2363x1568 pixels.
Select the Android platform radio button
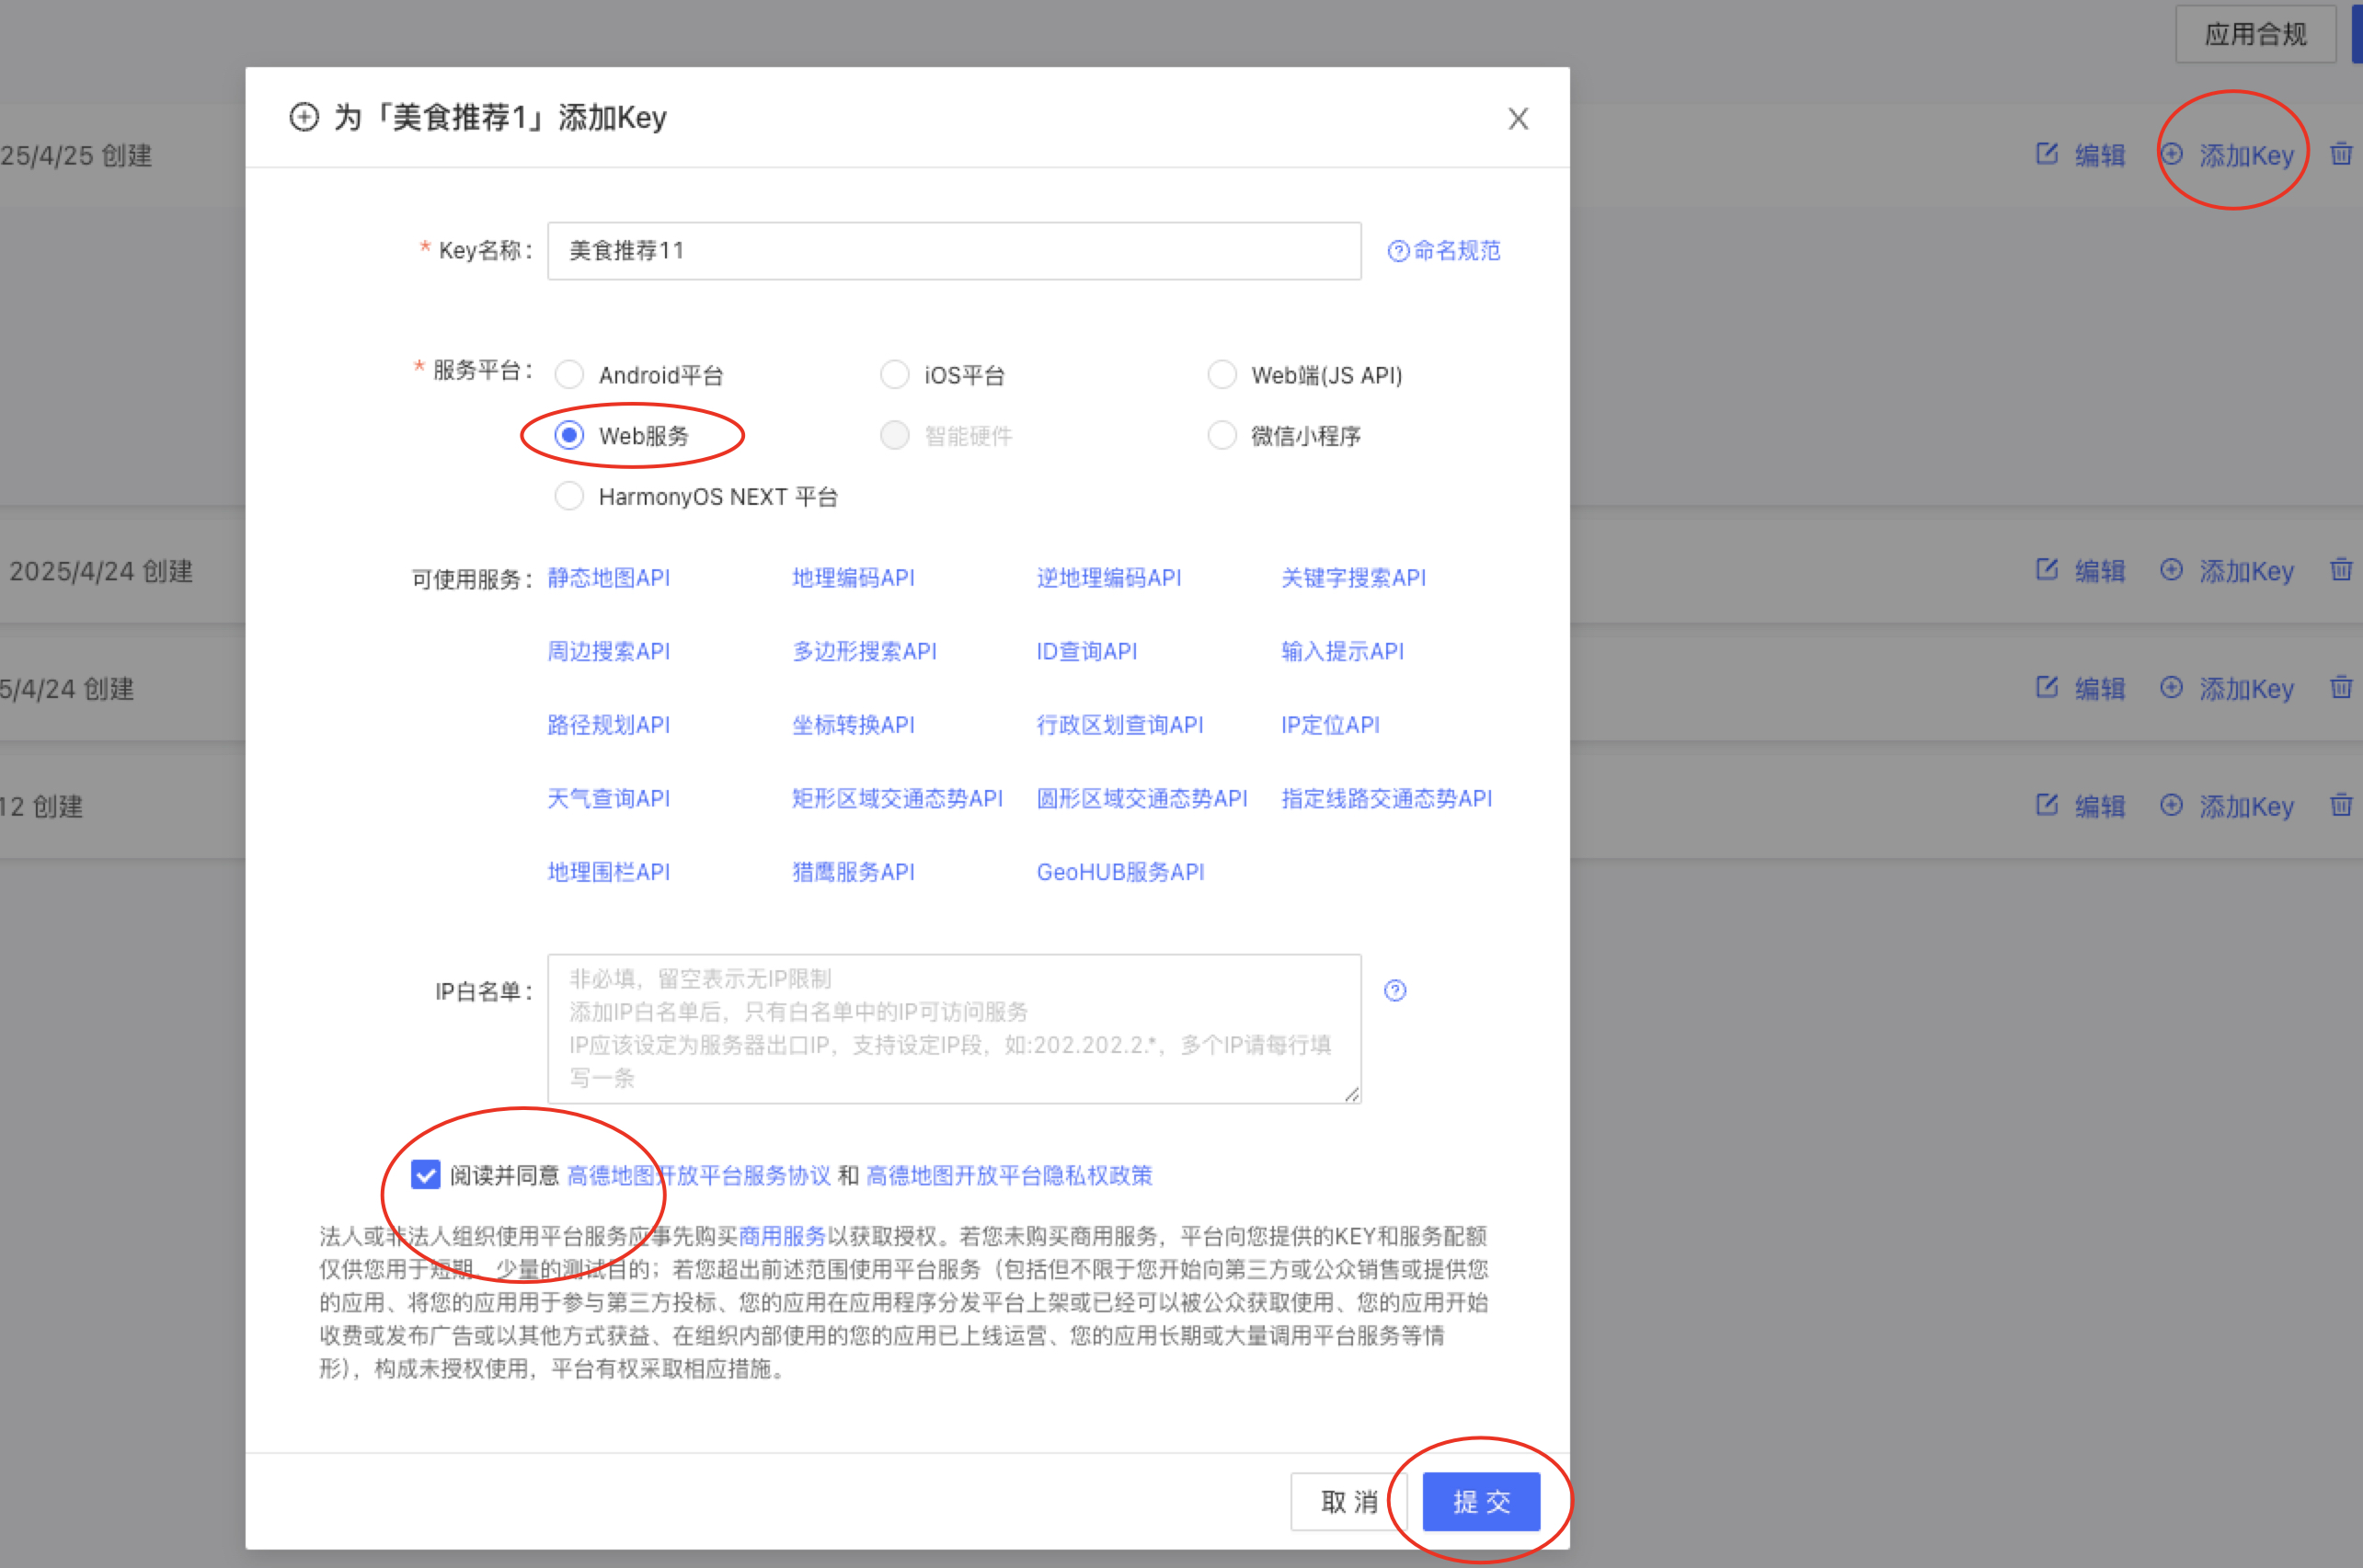click(569, 375)
